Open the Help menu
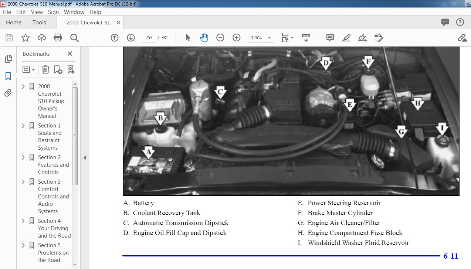Image resolution: width=471 pixels, height=269 pixels. [x=95, y=12]
